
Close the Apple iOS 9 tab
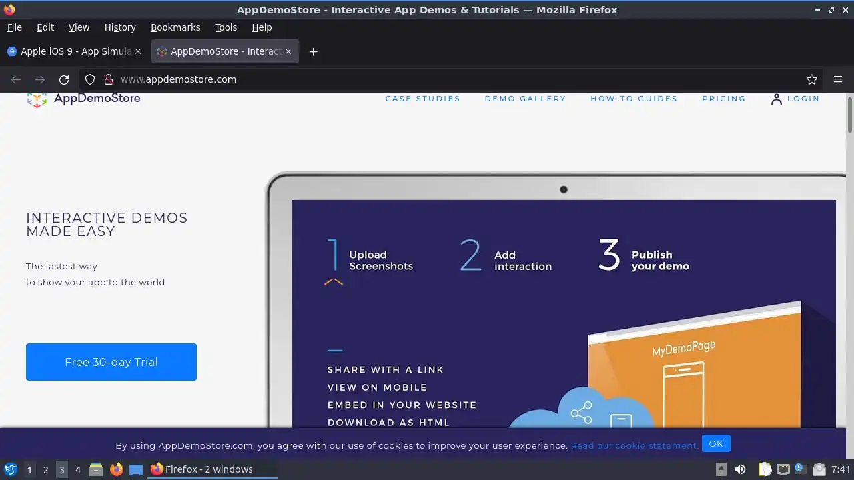click(138, 51)
